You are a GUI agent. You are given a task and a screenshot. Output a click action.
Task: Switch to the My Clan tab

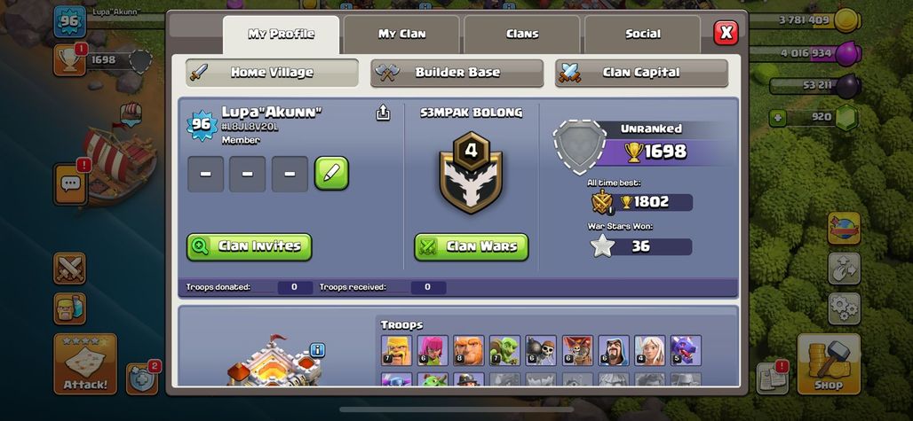pos(401,35)
